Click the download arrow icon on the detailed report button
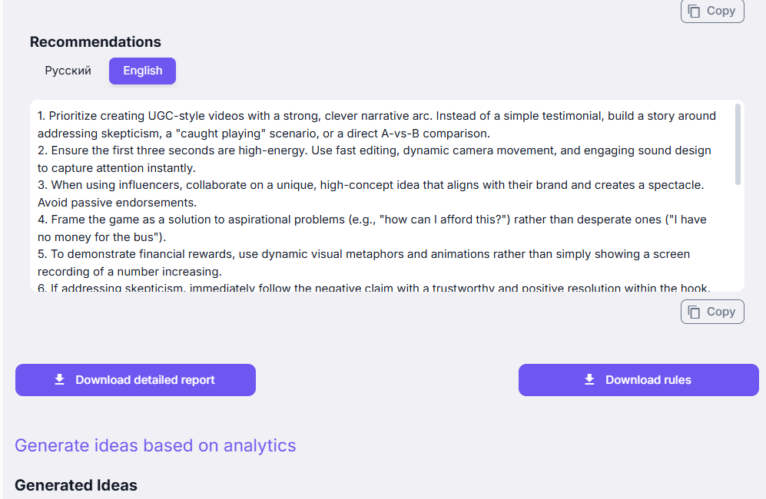 [x=59, y=380]
